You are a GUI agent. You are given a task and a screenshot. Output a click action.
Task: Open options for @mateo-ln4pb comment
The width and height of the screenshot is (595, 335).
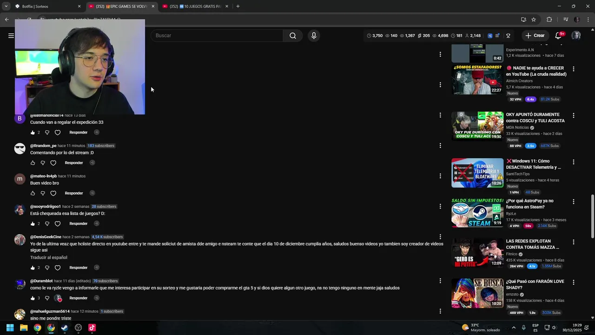coord(440,176)
